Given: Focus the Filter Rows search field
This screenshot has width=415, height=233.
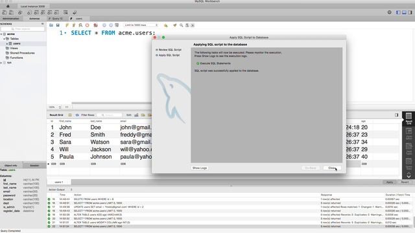Looking at the screenshot, I should pyautogui.click(x=110, y=115).
